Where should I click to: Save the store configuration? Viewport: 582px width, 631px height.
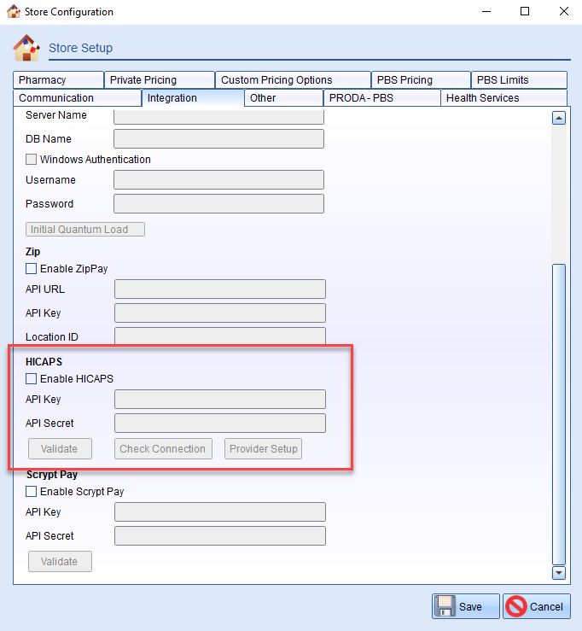pos(466,606)
